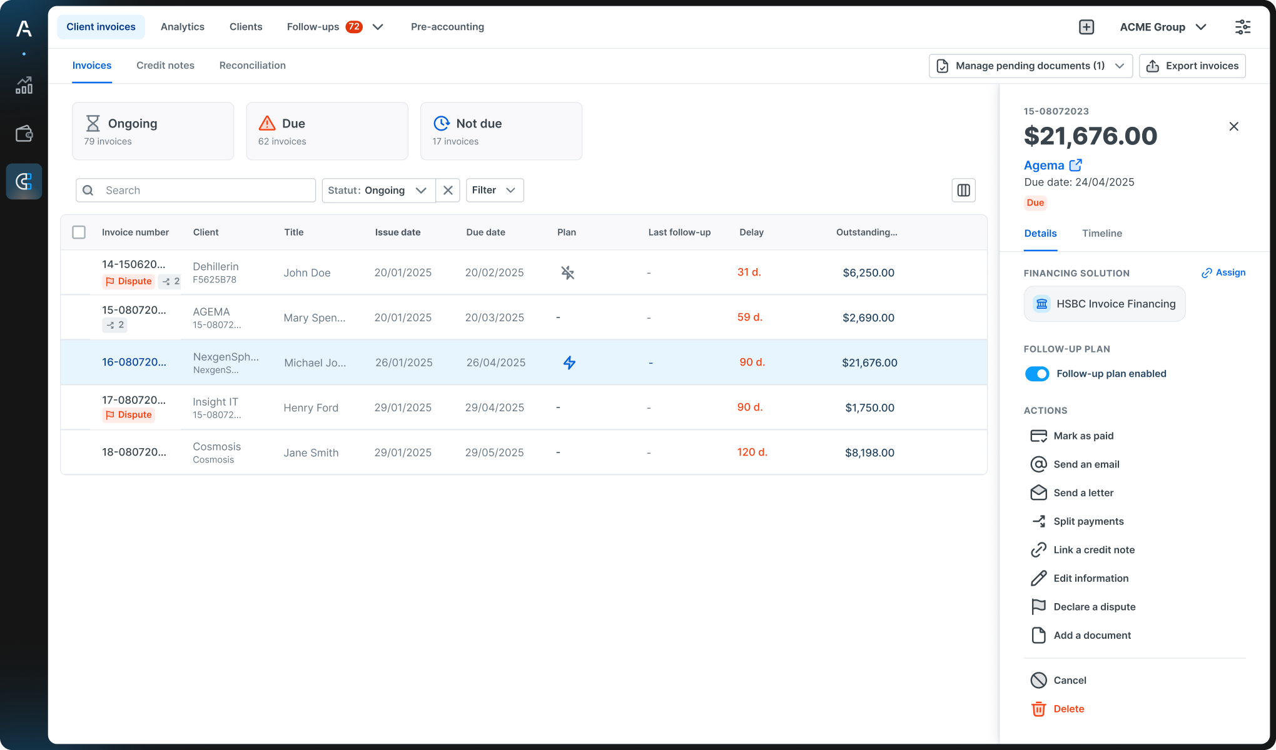Click the Due 62 invoices status card
The height and width of the screenshot is (750, 1276).
coord(327,131)
